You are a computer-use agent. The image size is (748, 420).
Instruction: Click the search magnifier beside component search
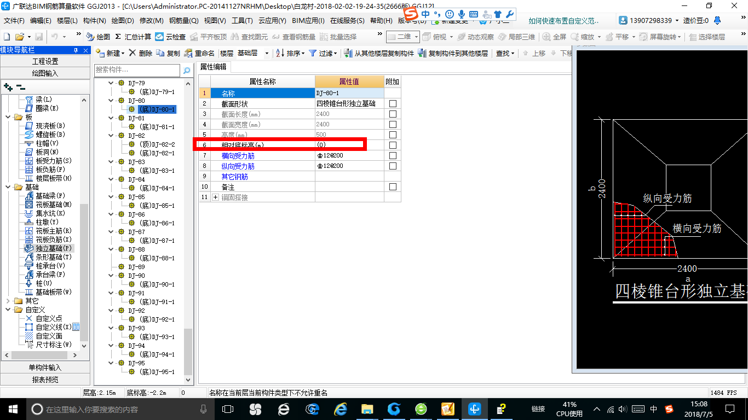tap(187, 70)
